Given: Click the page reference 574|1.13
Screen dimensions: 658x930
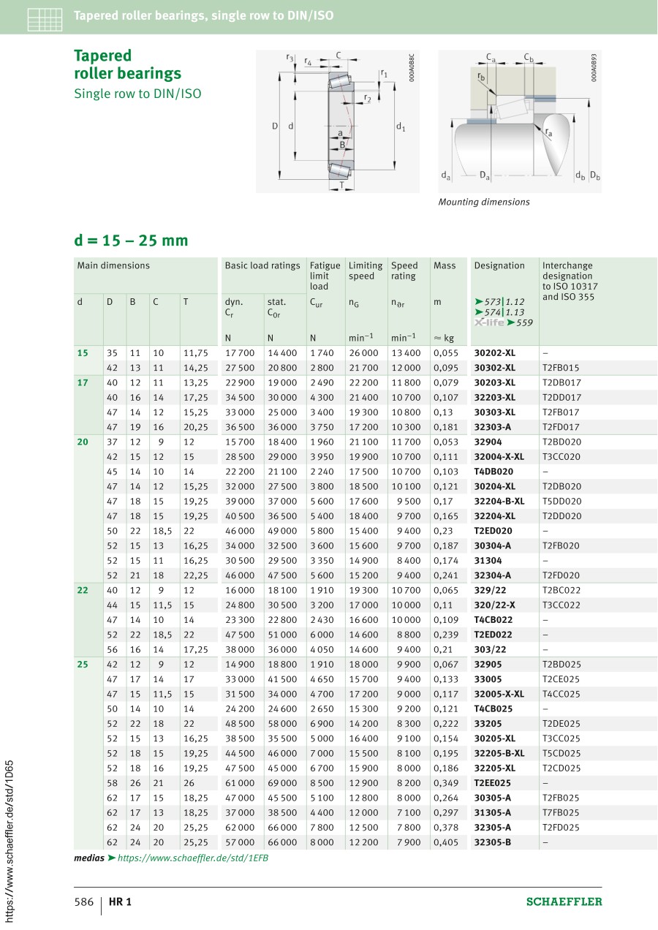Looking at the screenshot, I should tap(499, 312).
